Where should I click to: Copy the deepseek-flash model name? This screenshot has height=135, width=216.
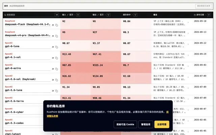pyautogui.click(x=57, y=25)
